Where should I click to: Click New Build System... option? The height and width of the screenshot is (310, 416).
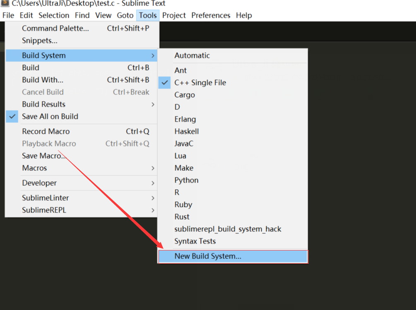(x=233, y=256)
